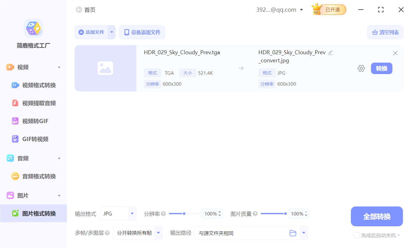
Task: Collapse the 视频 sidebar section
Action: (x=59, y=67)
